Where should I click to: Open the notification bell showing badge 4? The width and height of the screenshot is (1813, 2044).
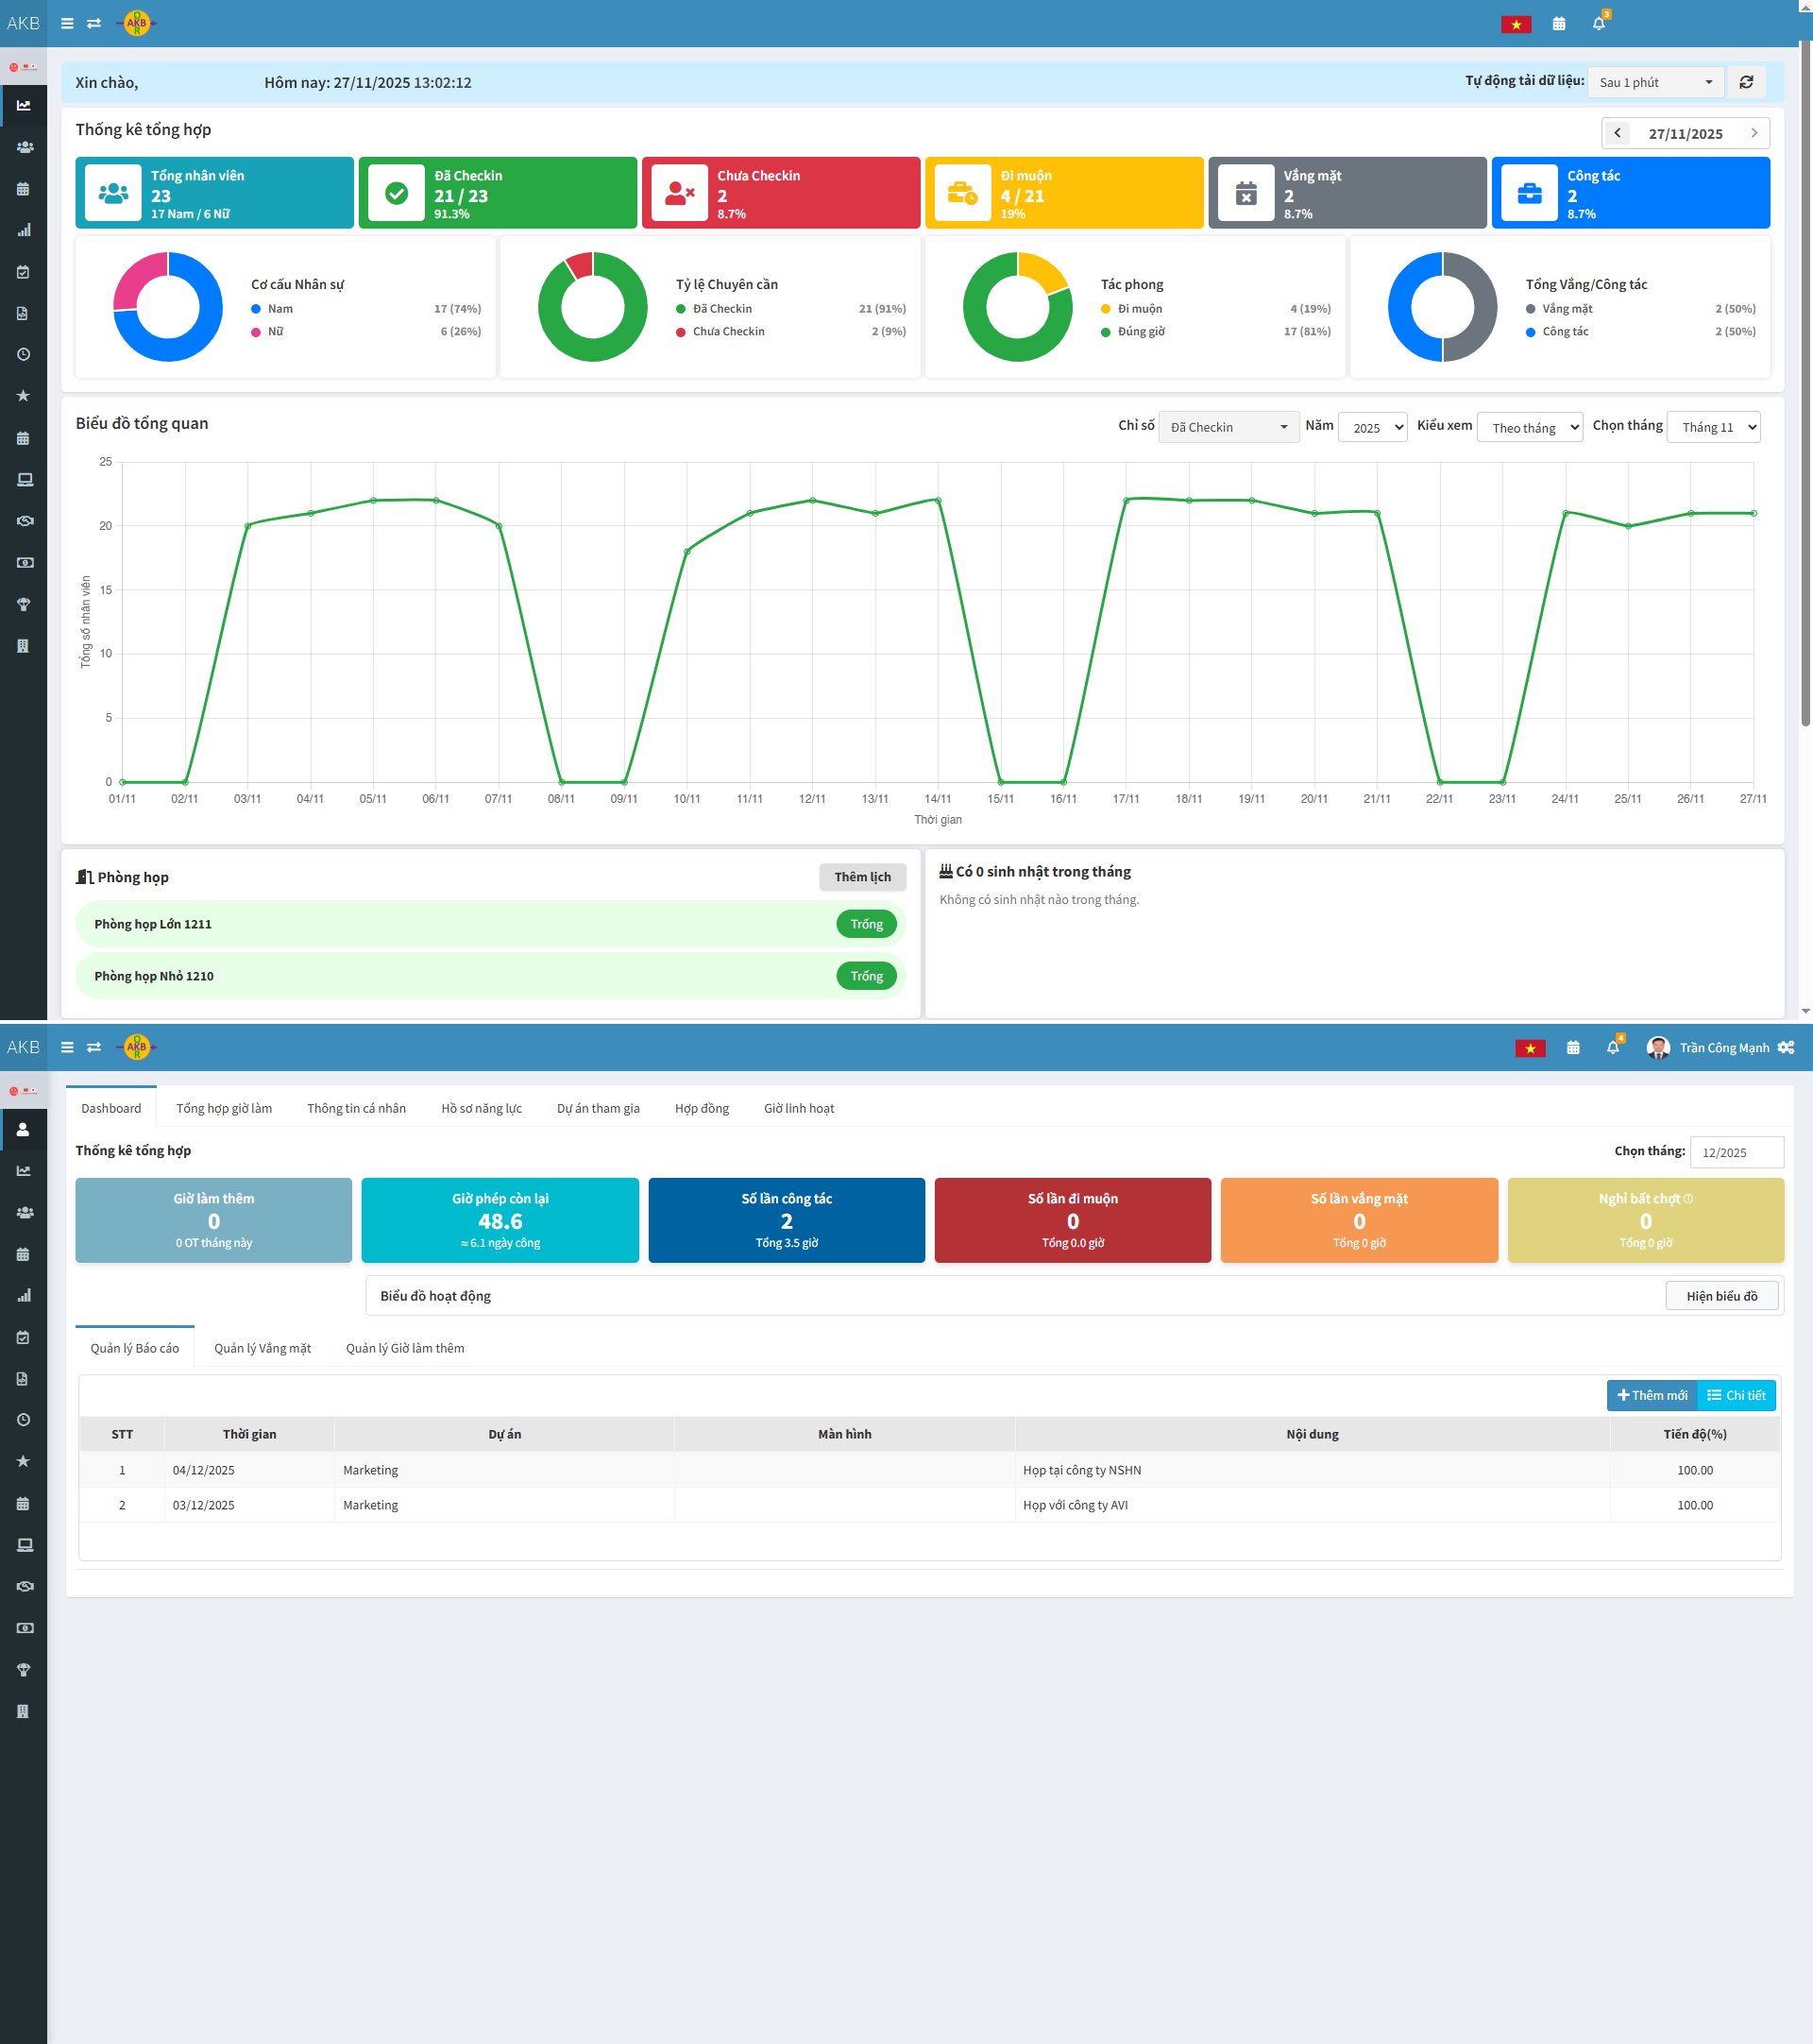pos(1612,1047)
